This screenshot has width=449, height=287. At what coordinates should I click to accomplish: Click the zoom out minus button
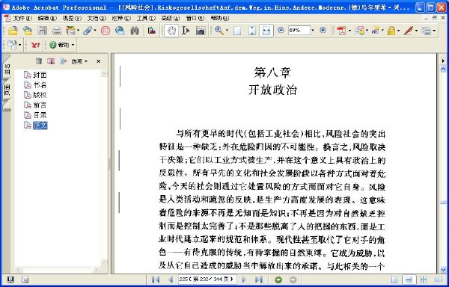pyautogui.click(x=281, y=30)
